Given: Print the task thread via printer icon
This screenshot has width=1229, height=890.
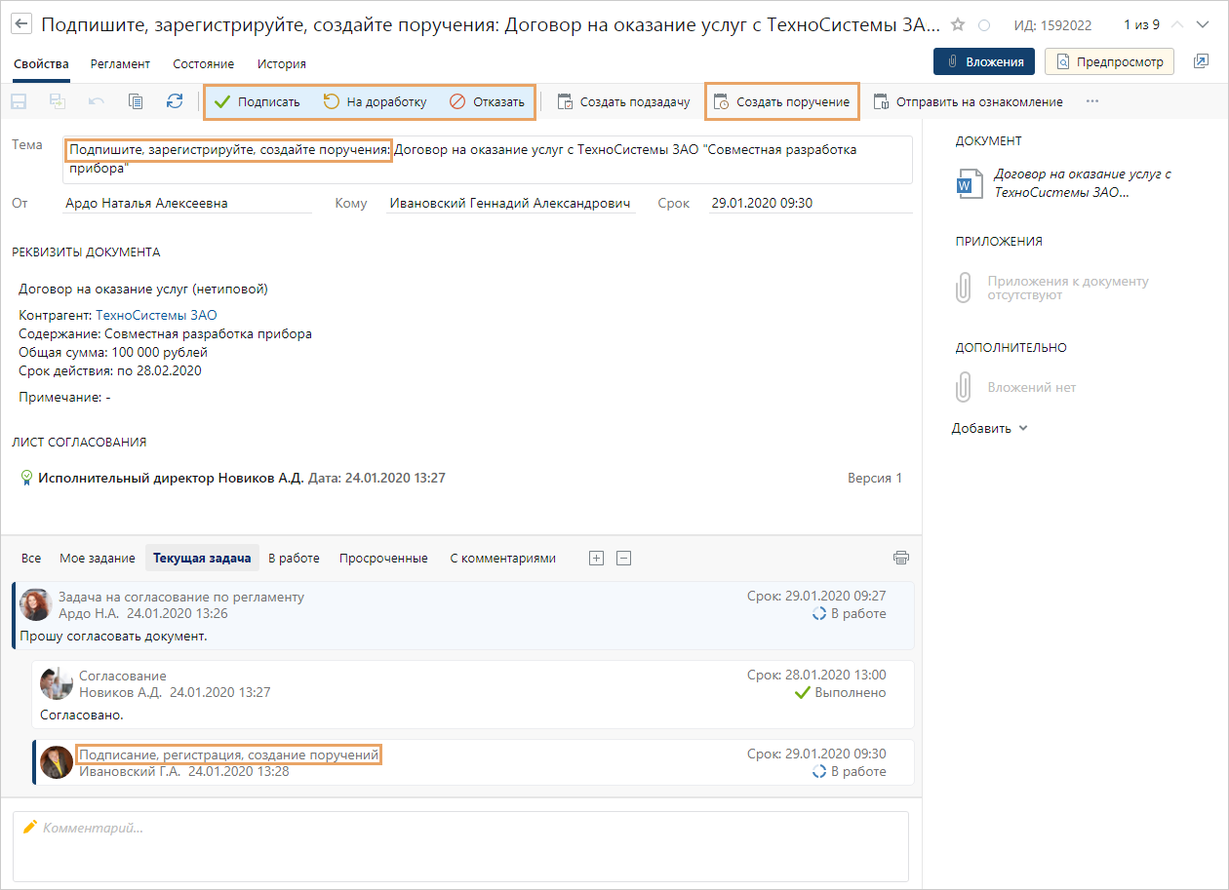Looking at the screenshot, I should [900, 558].
